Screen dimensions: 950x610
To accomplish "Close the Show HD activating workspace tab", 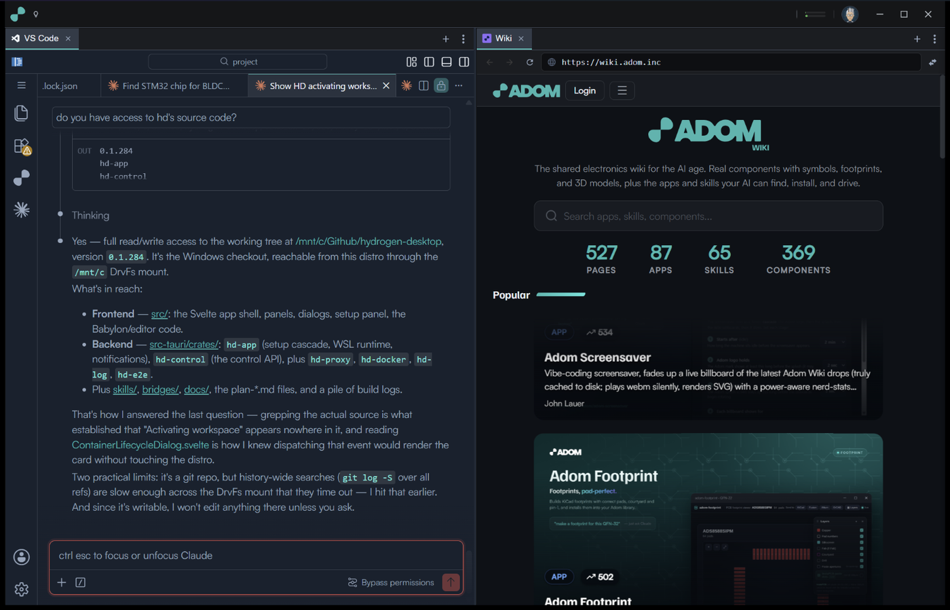I will click(x=386, y=85).
